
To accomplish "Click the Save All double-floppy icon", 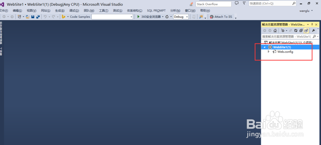I will [38, 17].
